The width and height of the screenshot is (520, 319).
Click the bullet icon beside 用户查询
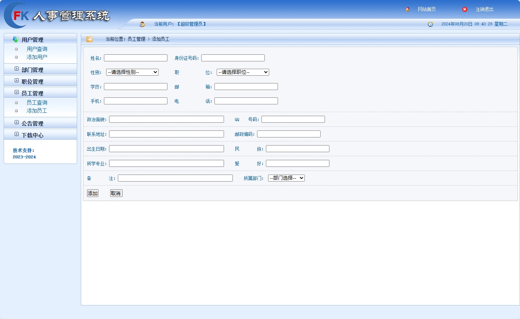[16, 49]
